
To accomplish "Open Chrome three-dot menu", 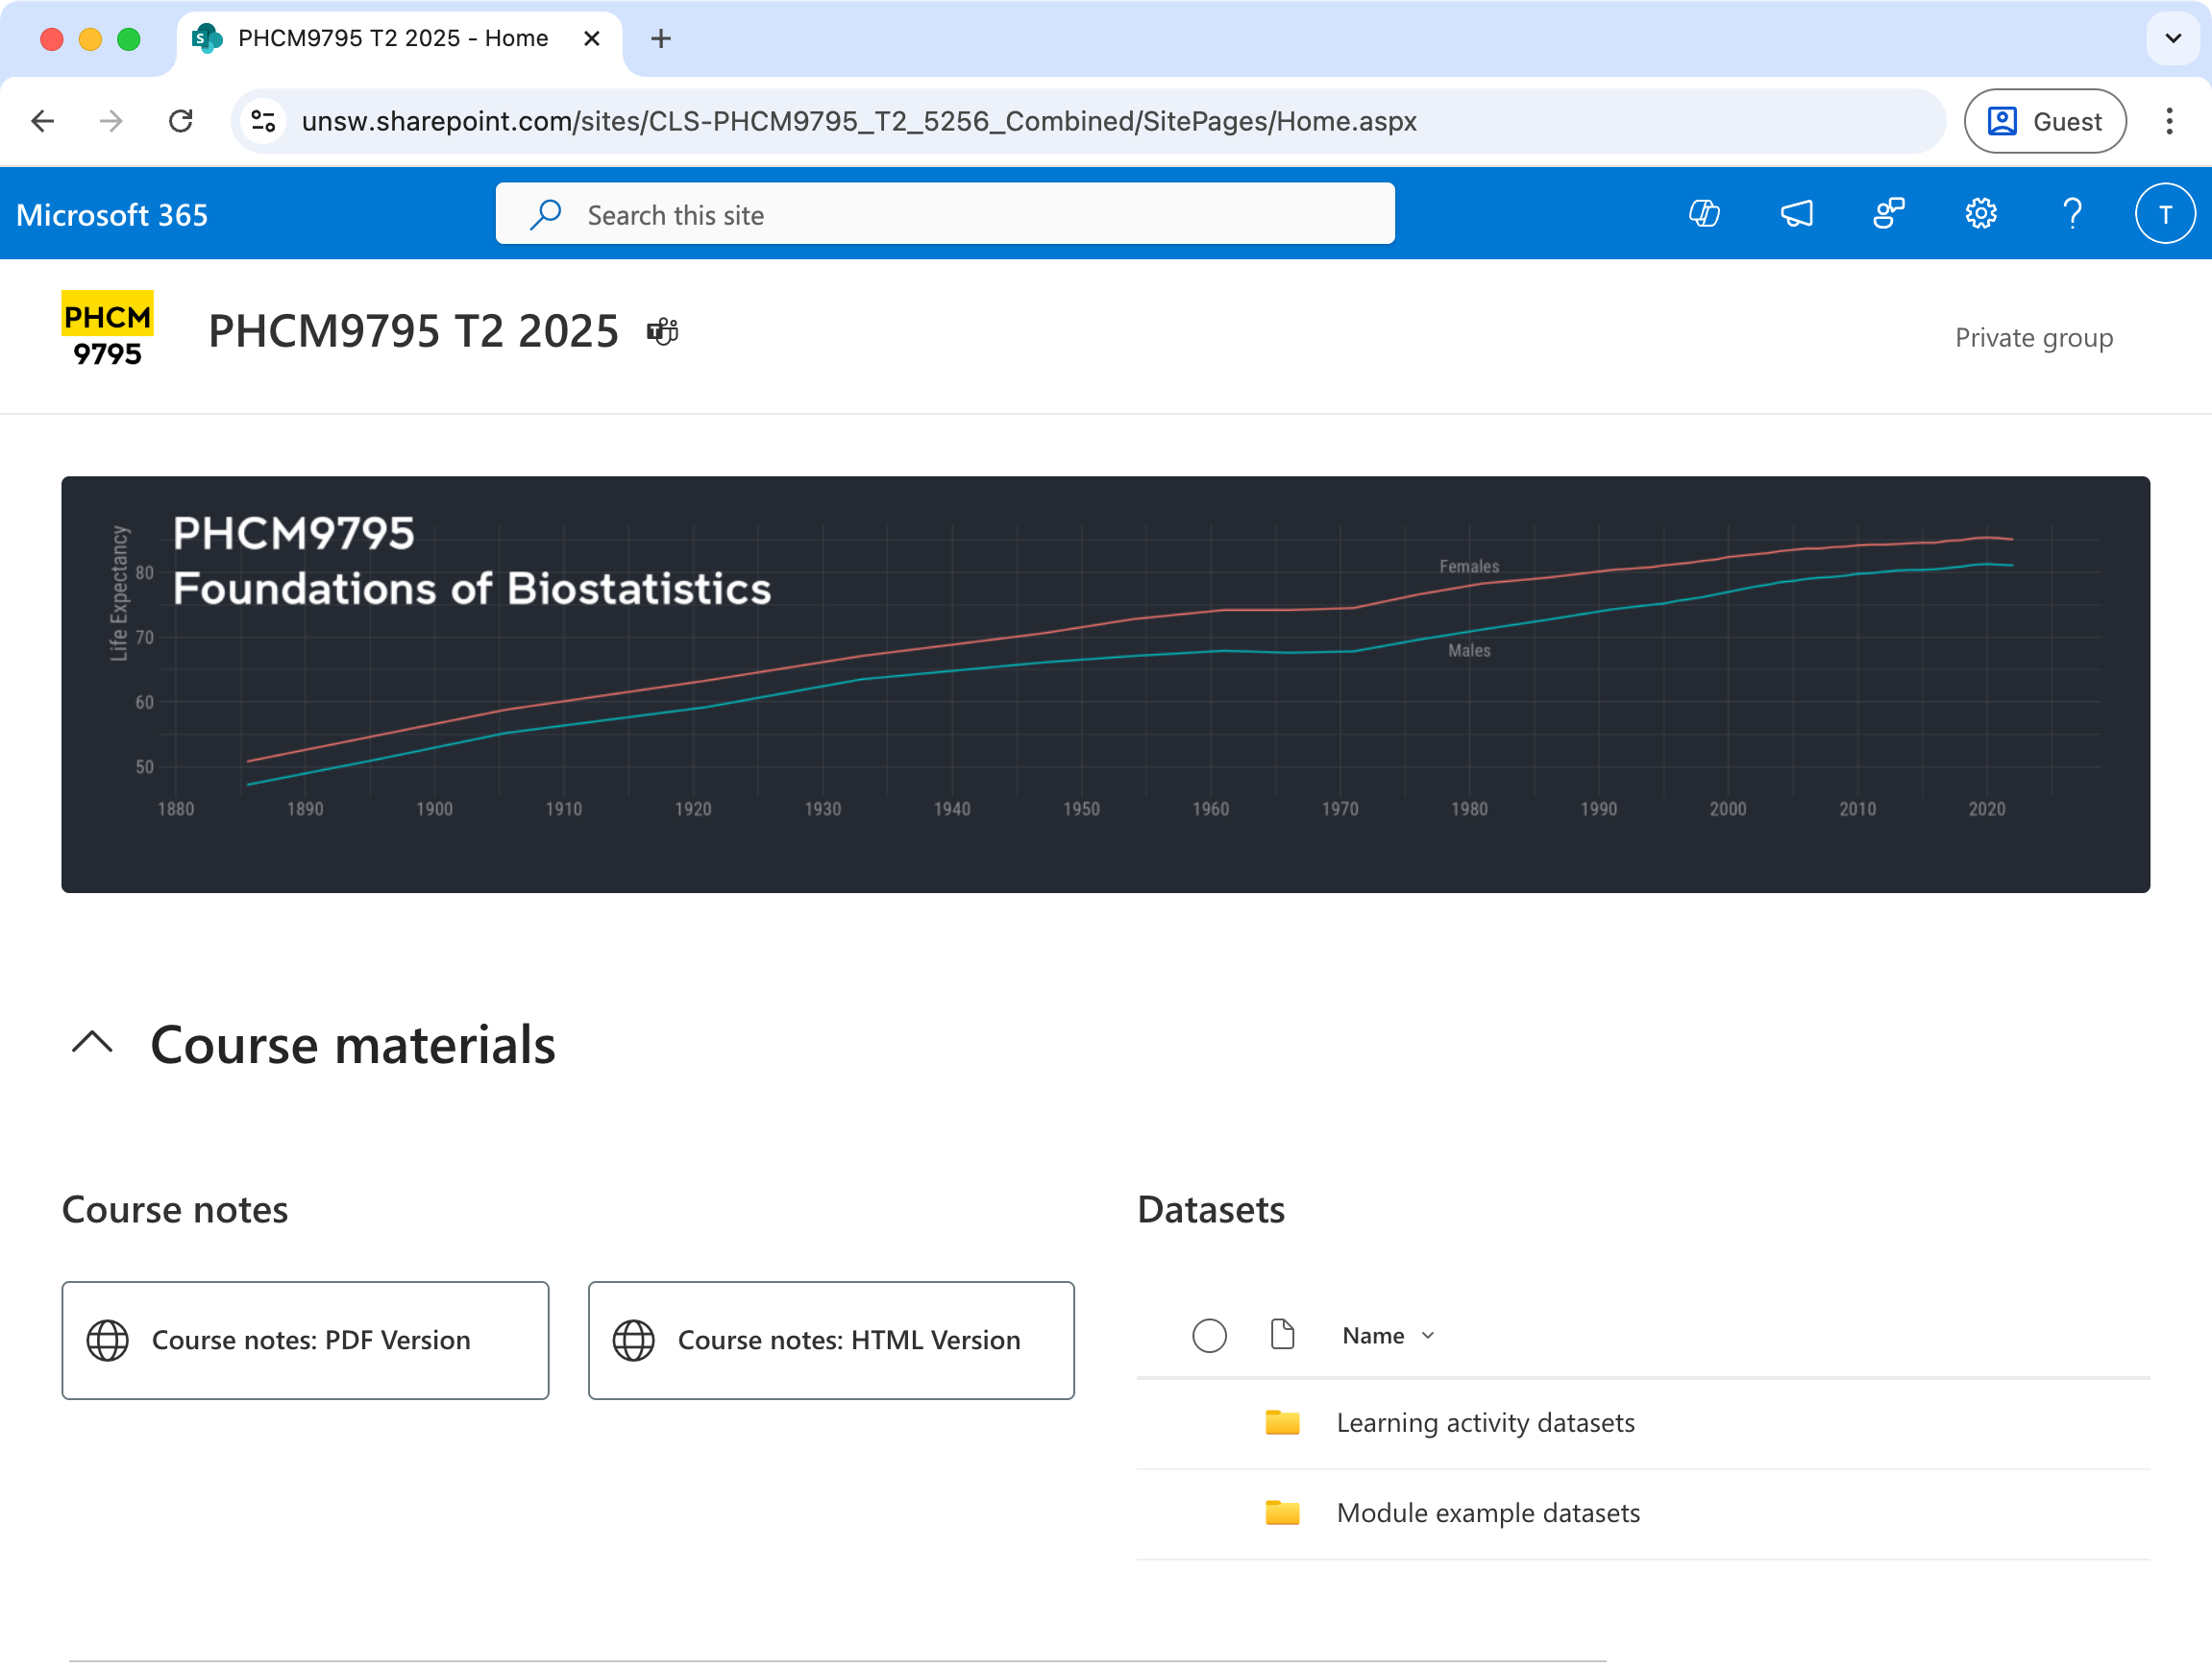I will point(2169,122).
